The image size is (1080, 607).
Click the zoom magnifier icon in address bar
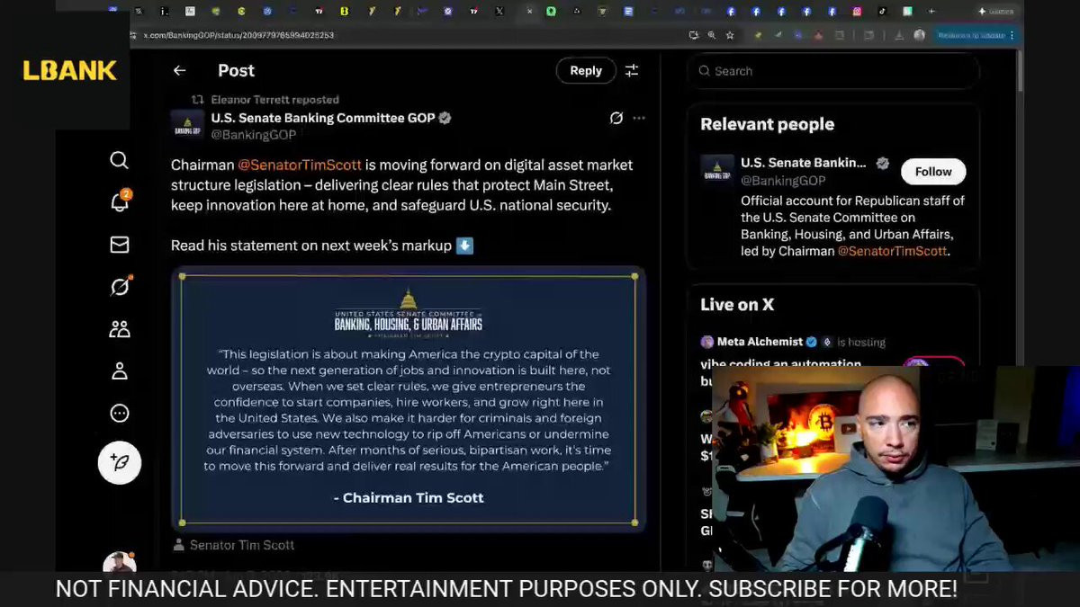click(x=711, y=35)
